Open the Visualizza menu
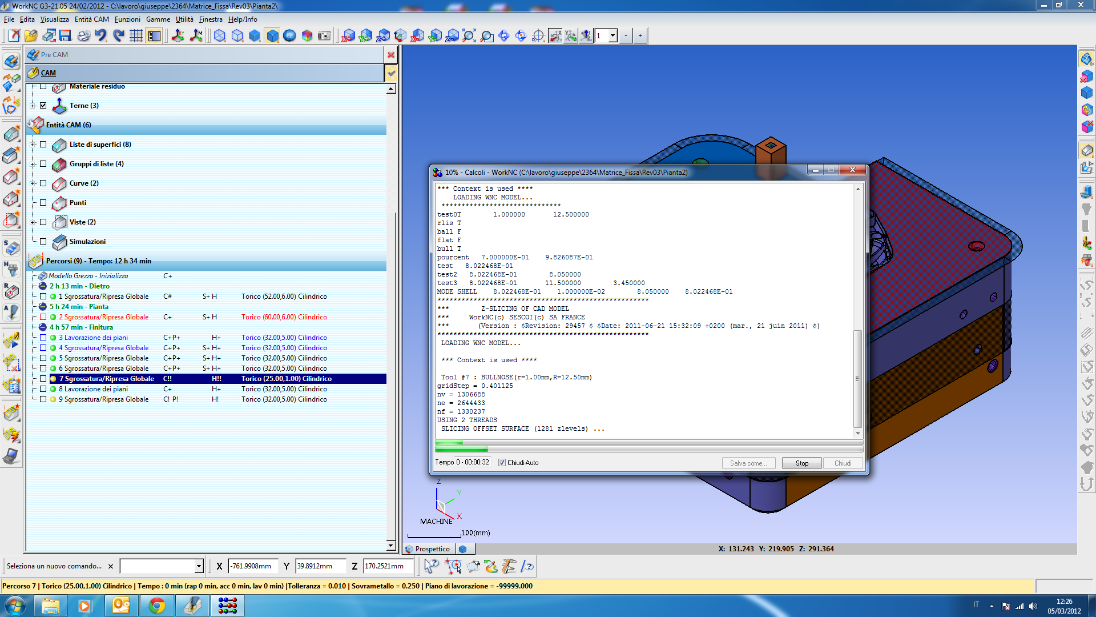 (55, 19)
